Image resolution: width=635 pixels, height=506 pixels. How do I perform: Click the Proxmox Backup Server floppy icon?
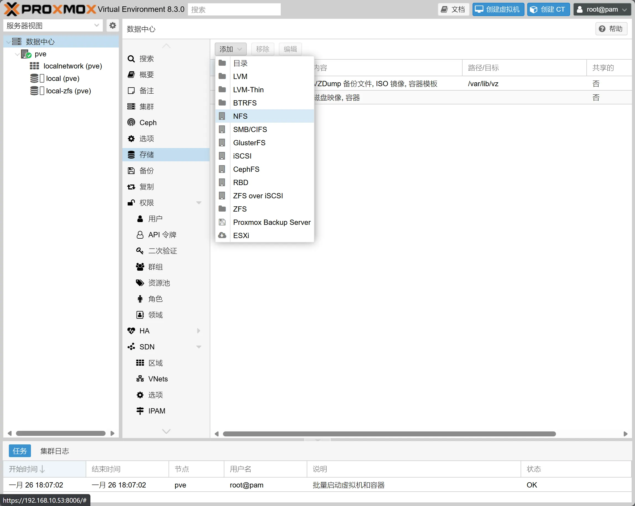(222, 222)
